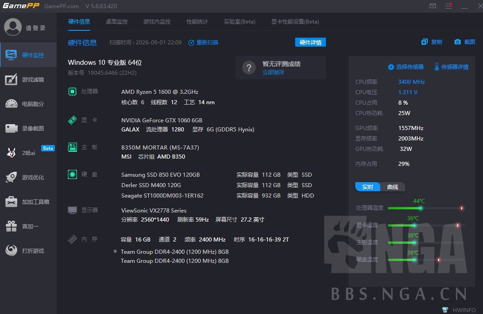
Task: Open the 显卡性能设置(Beta) tab
Action: 295,22
